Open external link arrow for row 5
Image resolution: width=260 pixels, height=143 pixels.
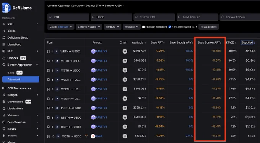tap(57, 89)
